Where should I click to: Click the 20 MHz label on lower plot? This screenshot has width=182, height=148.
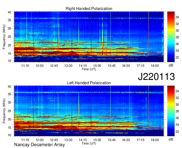(10, 119)
